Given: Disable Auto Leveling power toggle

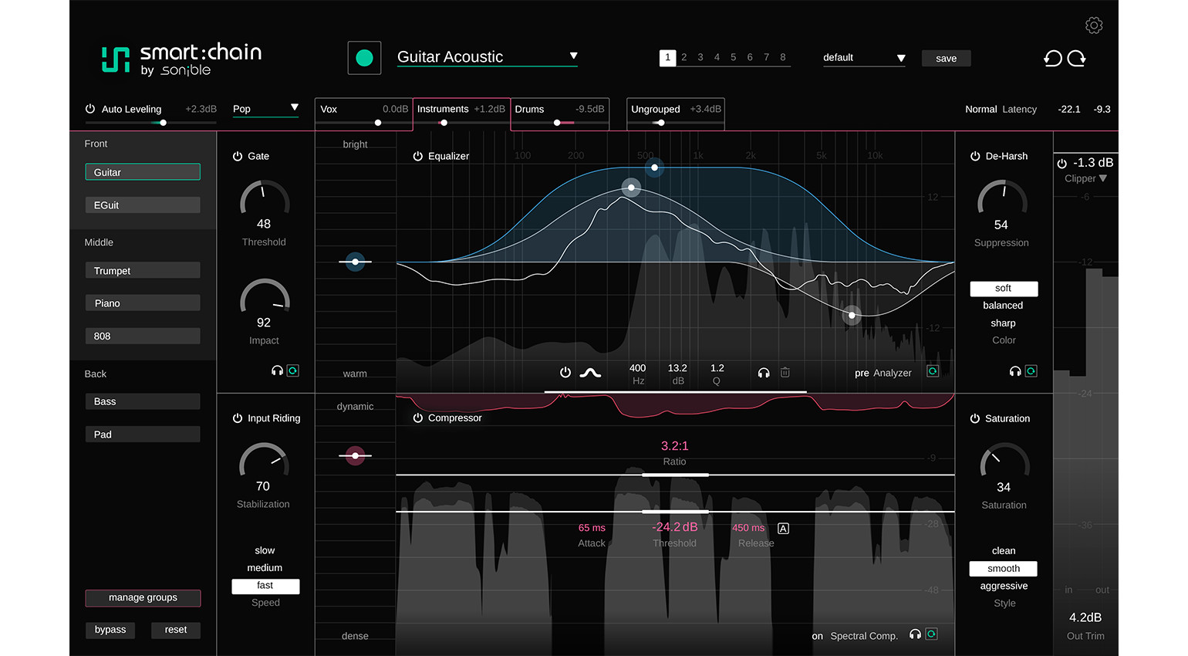Looking at the screenshot, I should coord(90,109).
